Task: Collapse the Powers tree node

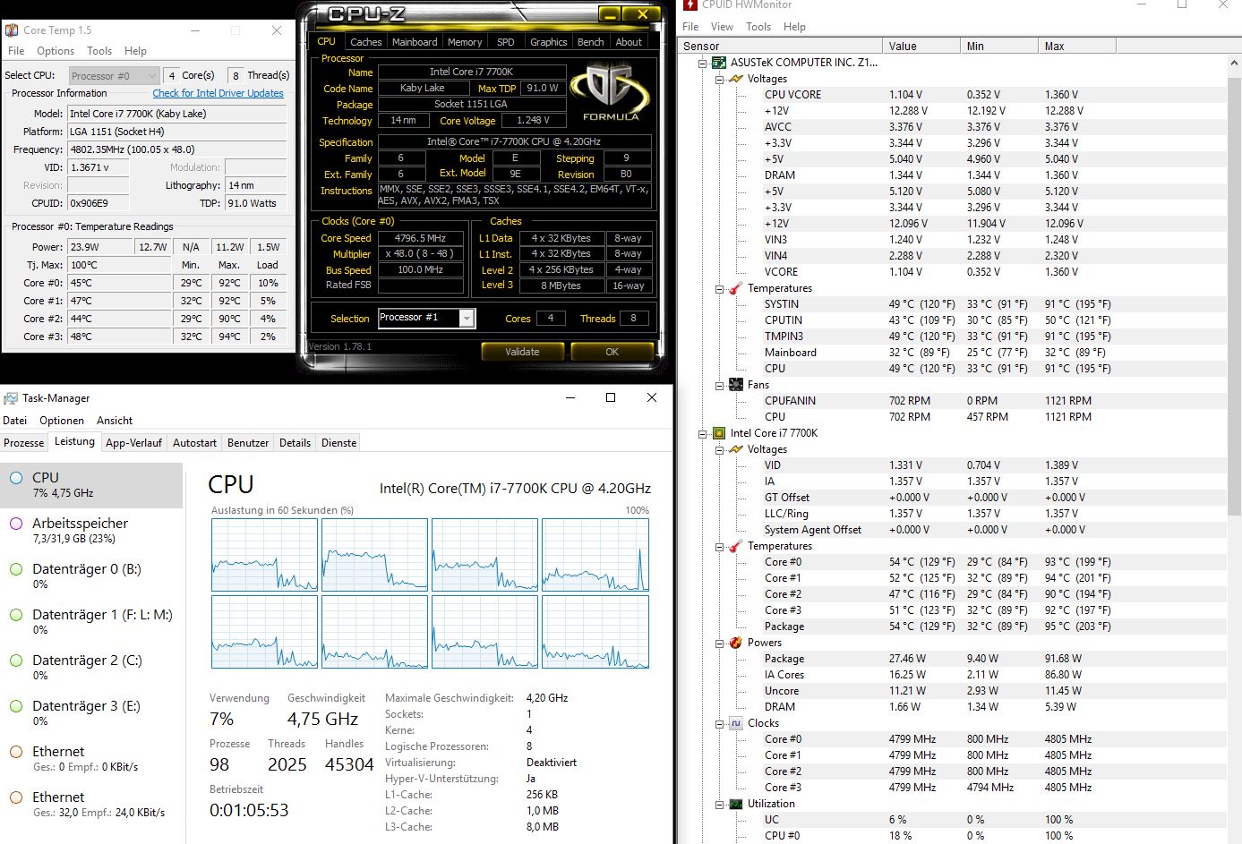Action: point(719,643)
